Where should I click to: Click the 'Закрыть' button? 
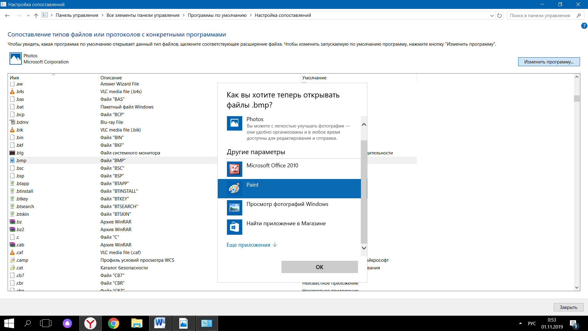pyautogui.click(x=568, y=307)
